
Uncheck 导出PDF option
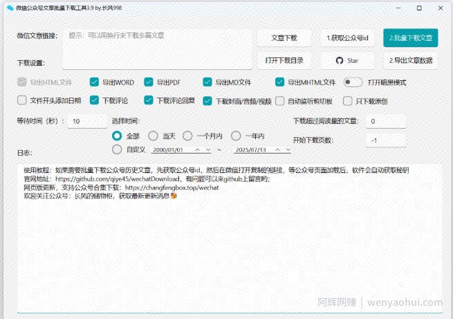(x=149, y=82)
